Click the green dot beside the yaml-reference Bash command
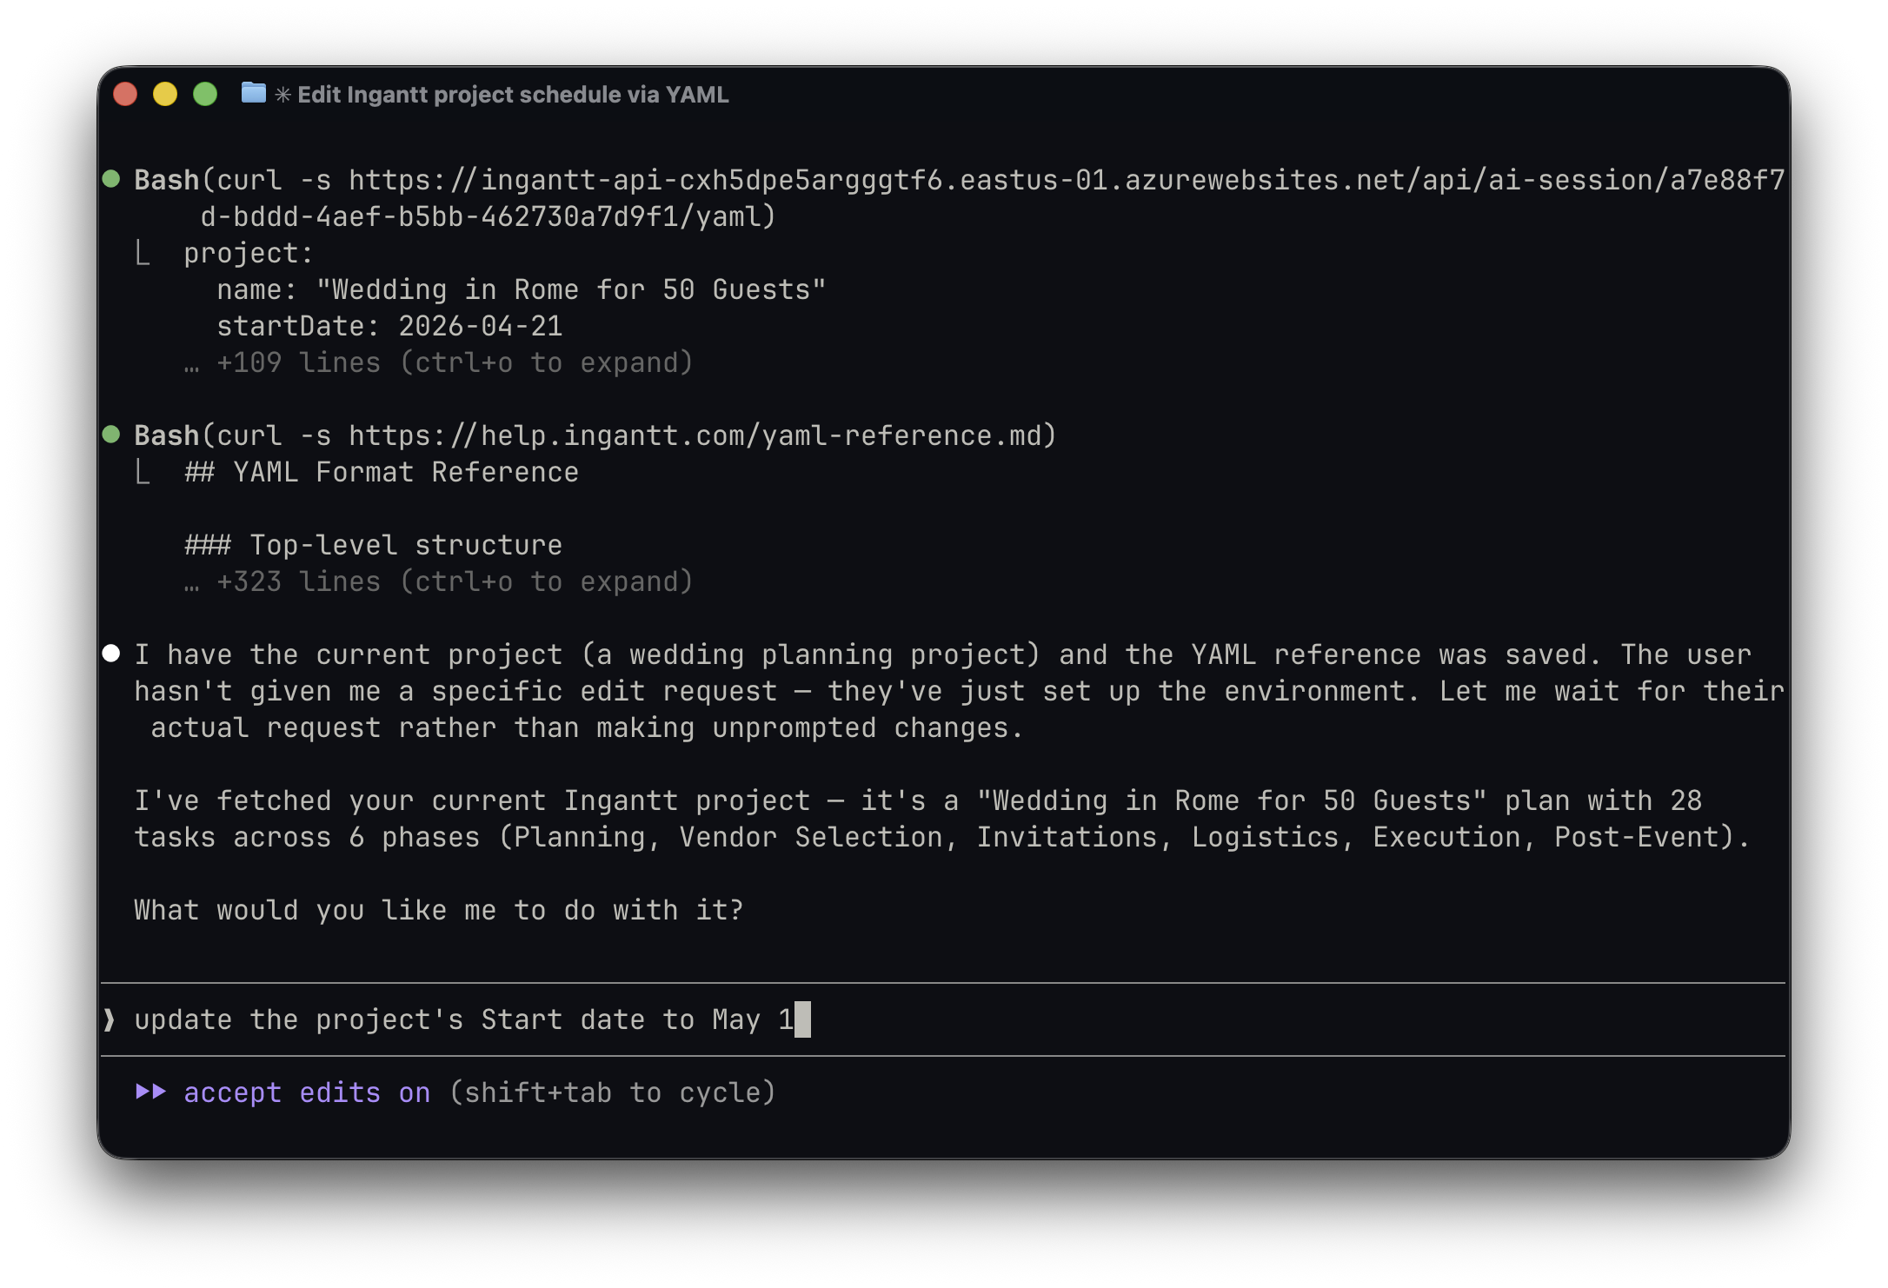 click(111, 434)
